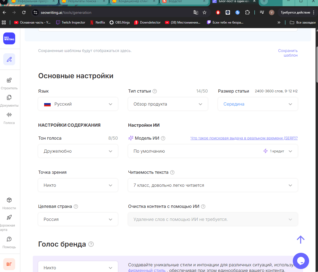Image resolution: width=318 pixels, height=272 pixels.
Task: Open the фирменный стиль link
Action: coord(147,270)
